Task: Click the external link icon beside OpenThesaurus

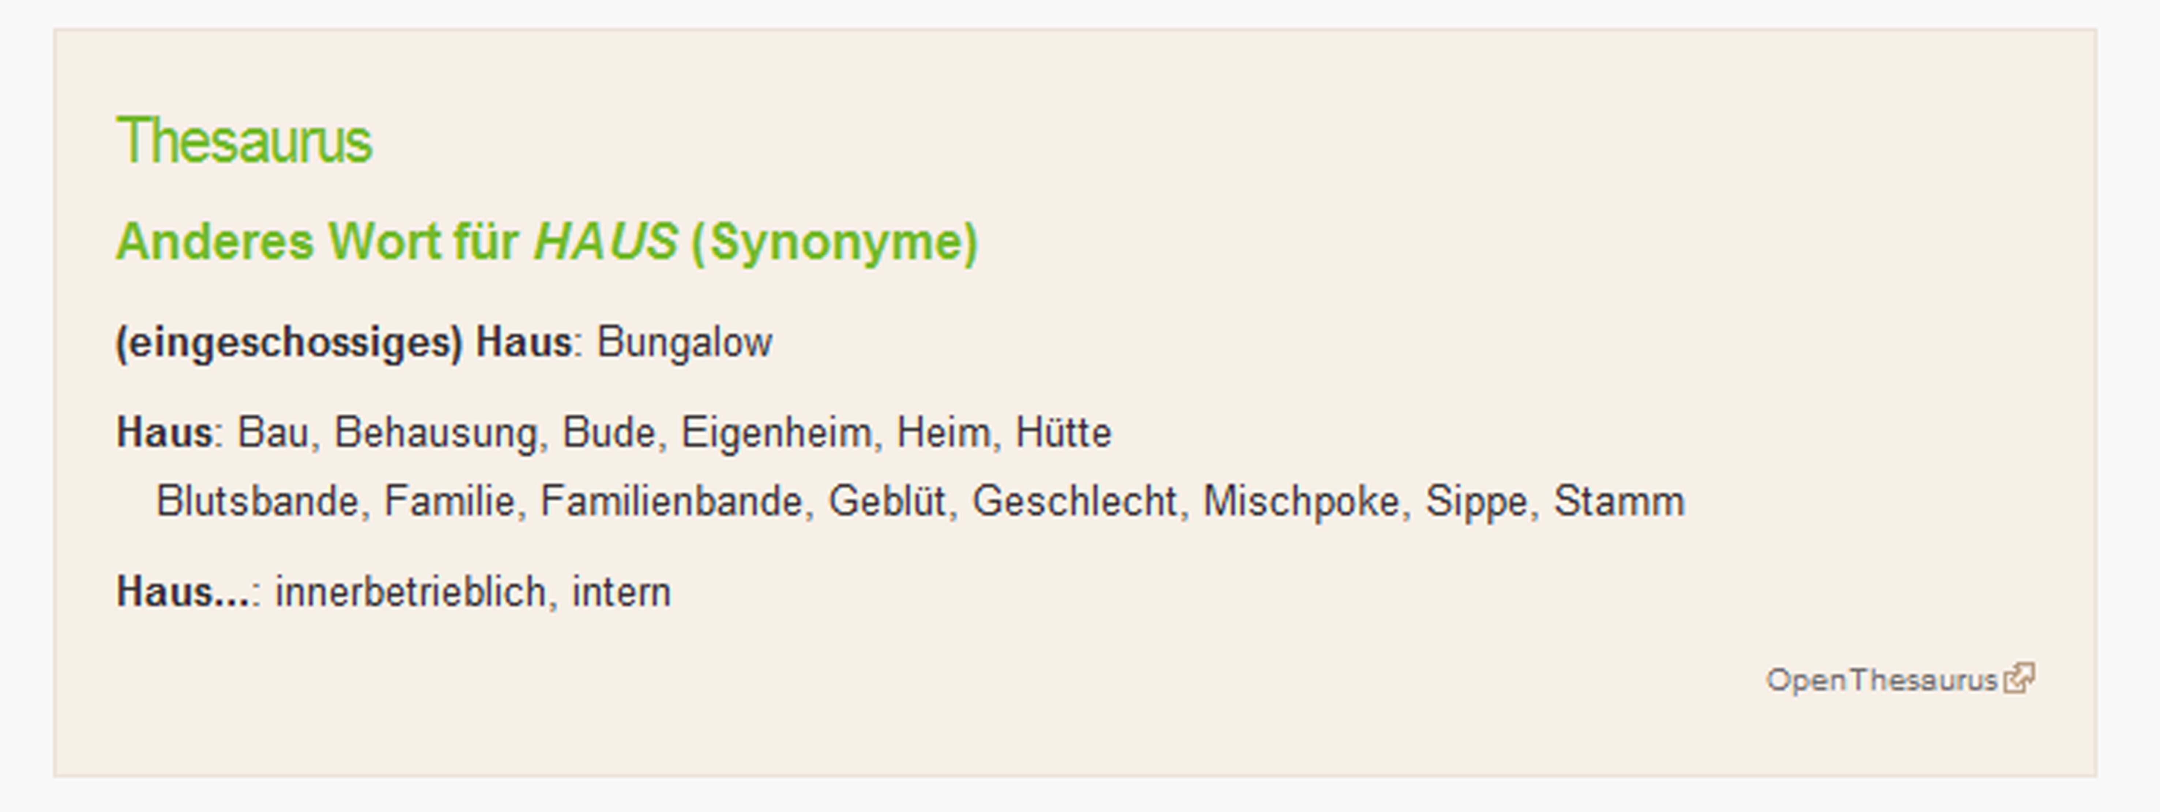Action: click(2019, 678)
